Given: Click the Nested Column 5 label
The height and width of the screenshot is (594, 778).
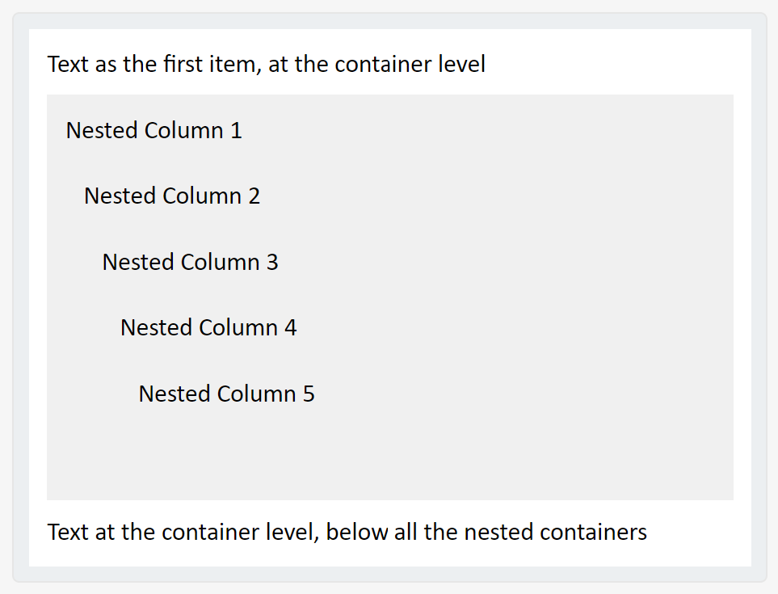Looking at the screenshot, I should pyautogui.click(x=227, y=394).
